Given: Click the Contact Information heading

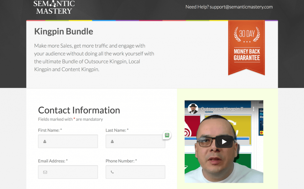Looking at the screenshot, I should 79,110.
